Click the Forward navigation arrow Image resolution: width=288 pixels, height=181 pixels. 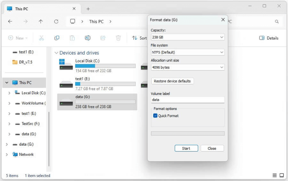(x=25, y=22)
